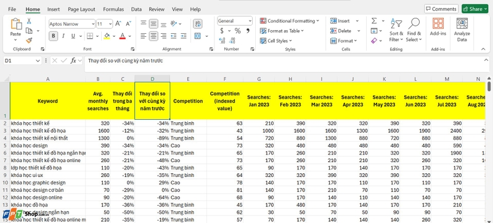Click the Merge & Center icon

198,36
